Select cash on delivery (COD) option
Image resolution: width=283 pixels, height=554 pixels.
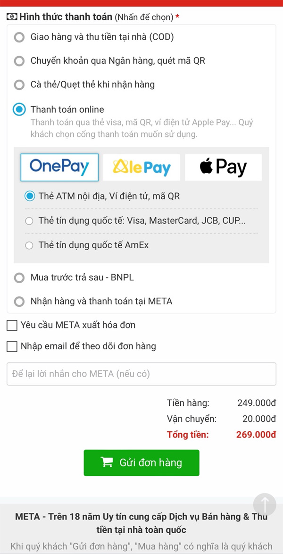click(x=19, y=37)
